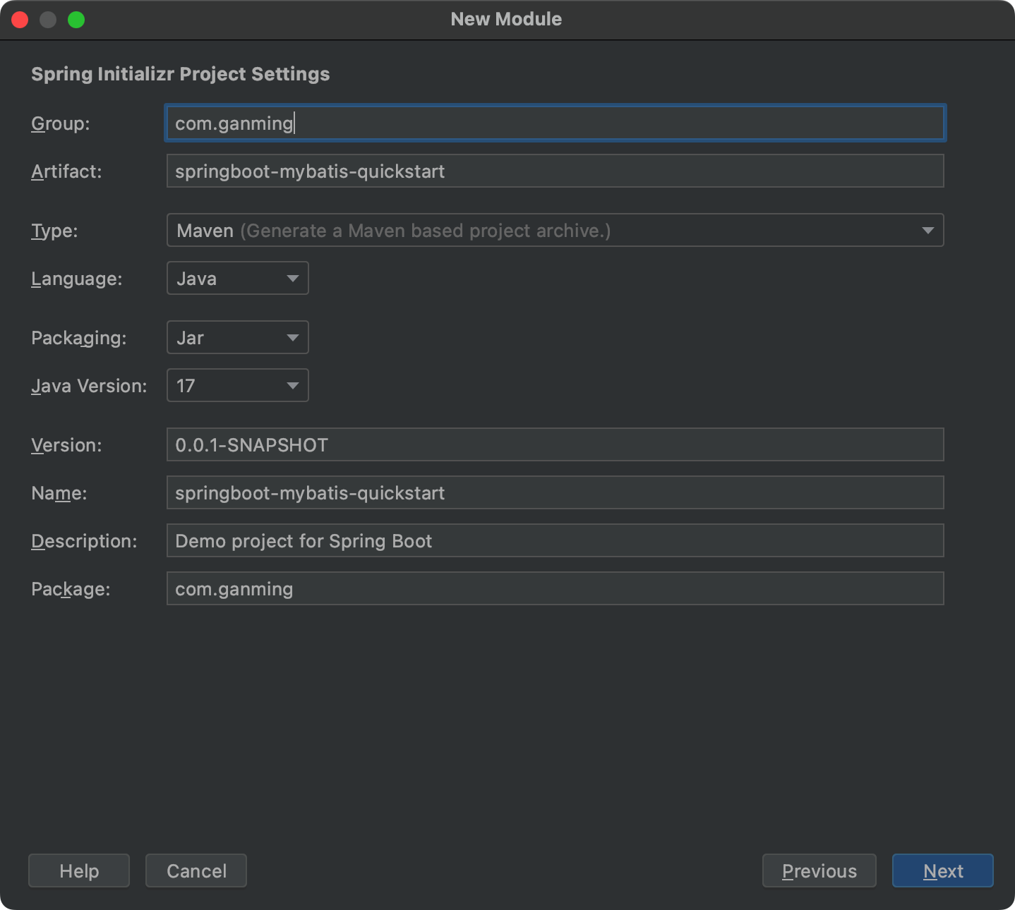Click the Name label
The image size is (1015, 910).
59,493
